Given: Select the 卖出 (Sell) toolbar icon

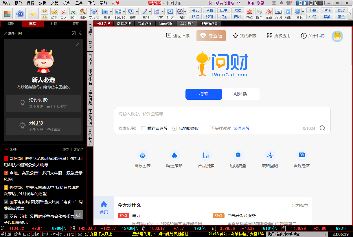Looking at the screenshot, I should pos(73,12).
